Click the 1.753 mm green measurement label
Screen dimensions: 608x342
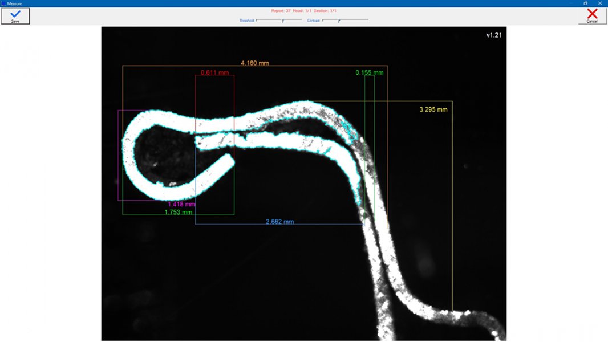pos(179,212)
